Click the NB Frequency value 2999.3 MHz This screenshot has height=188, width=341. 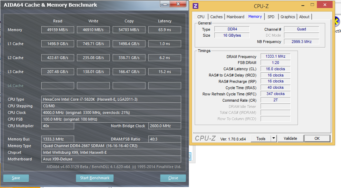(x=301, y=42)
